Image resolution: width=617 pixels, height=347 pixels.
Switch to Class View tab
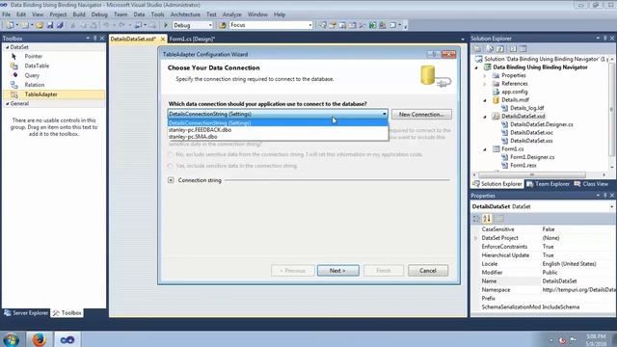tap(591, 184)
